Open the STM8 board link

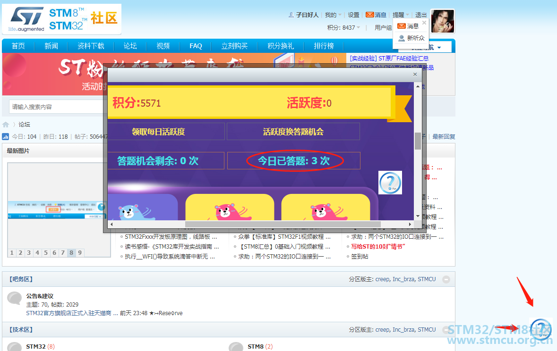coord(256,346)
